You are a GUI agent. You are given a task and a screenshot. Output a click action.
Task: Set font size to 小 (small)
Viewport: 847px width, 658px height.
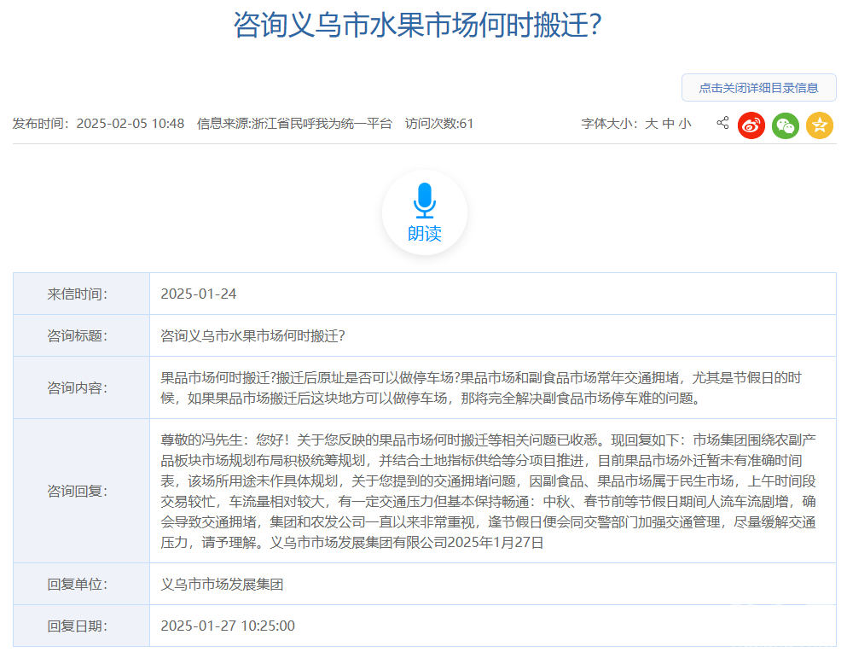coord(685,124)
